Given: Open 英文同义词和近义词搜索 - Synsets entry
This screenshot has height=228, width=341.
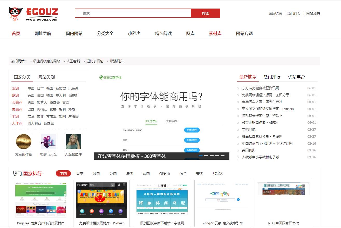Looking at the screenshot, I should pos(268,109).
